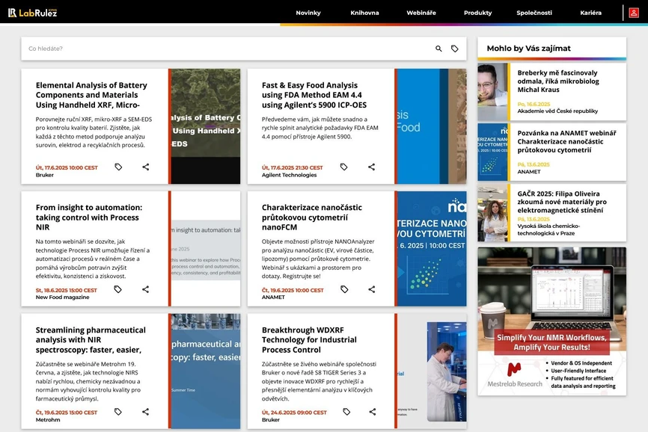Open the Novinky menu
The image size is (648, 432).
tap(308, 13)
